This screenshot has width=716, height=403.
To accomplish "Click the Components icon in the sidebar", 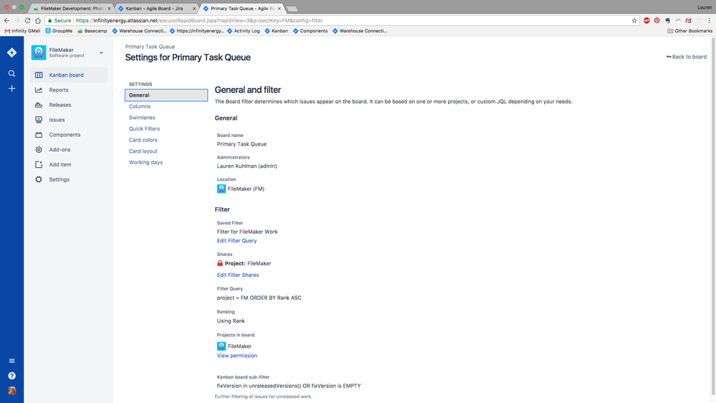I will (x=39, y=135).
